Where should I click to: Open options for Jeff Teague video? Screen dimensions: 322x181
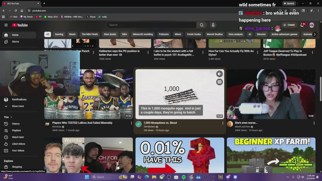pos(312,53)
